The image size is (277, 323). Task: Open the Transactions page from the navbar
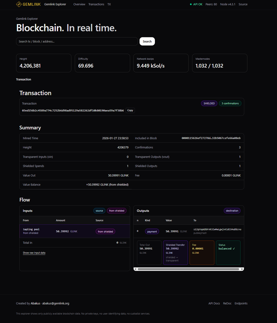[x=96, y=4]
